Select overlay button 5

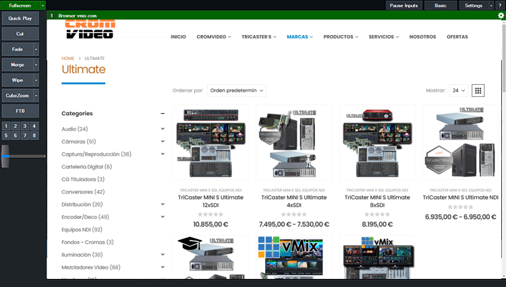click(6, 135)
